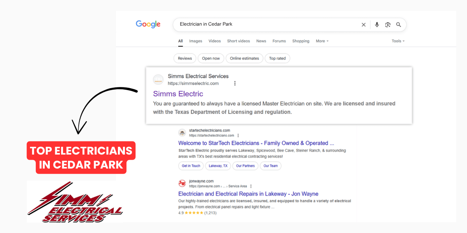Click the Simms Electrical Services favicon
Viewport: 467px width, 233px height.
click(158, 80)
